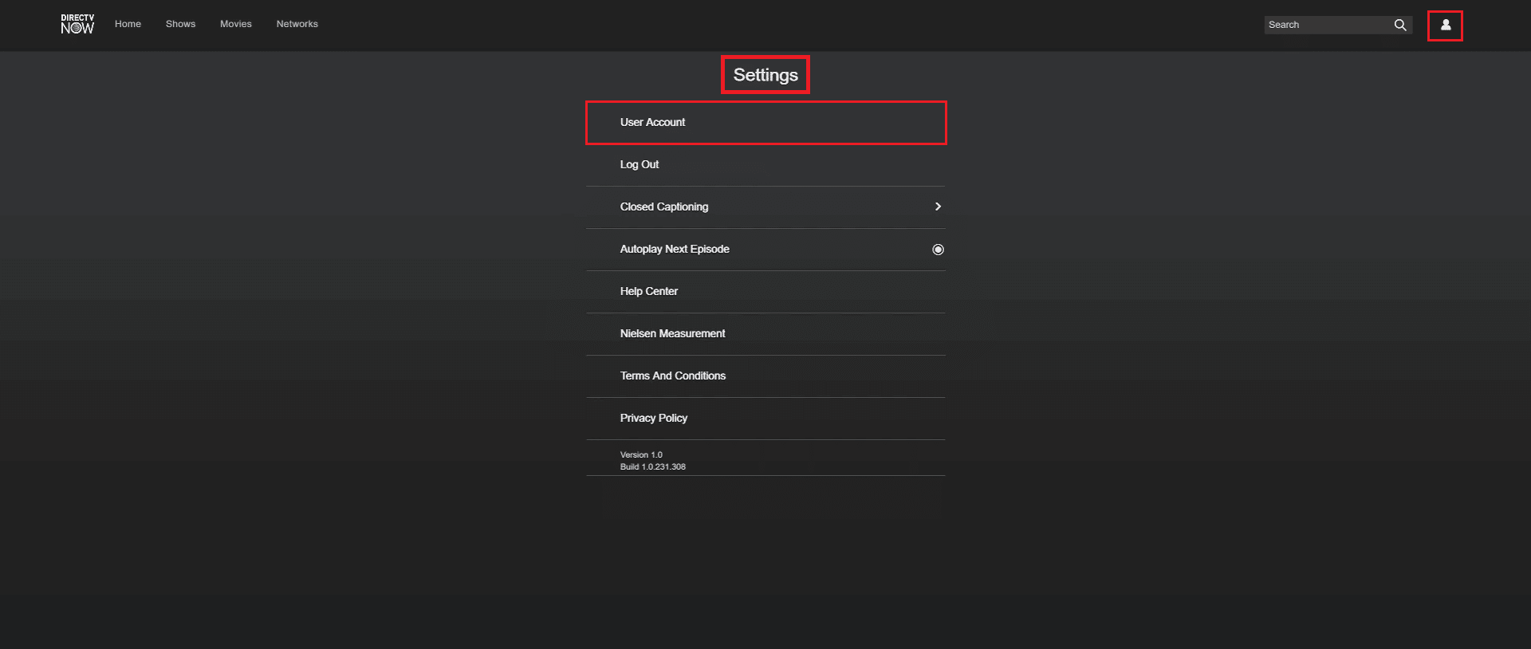The width and height of the screenshot is (1531, 649).
Task: Go to Home in navigation
Action: [x=128, y=24]
